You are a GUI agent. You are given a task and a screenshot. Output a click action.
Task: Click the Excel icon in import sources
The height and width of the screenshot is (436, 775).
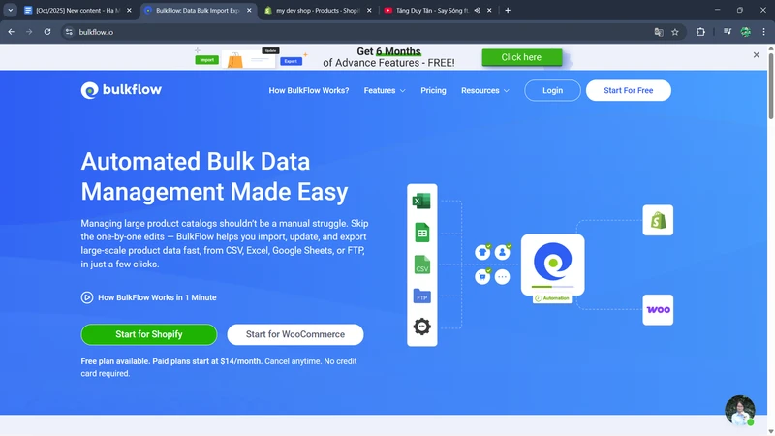(421, 202)
